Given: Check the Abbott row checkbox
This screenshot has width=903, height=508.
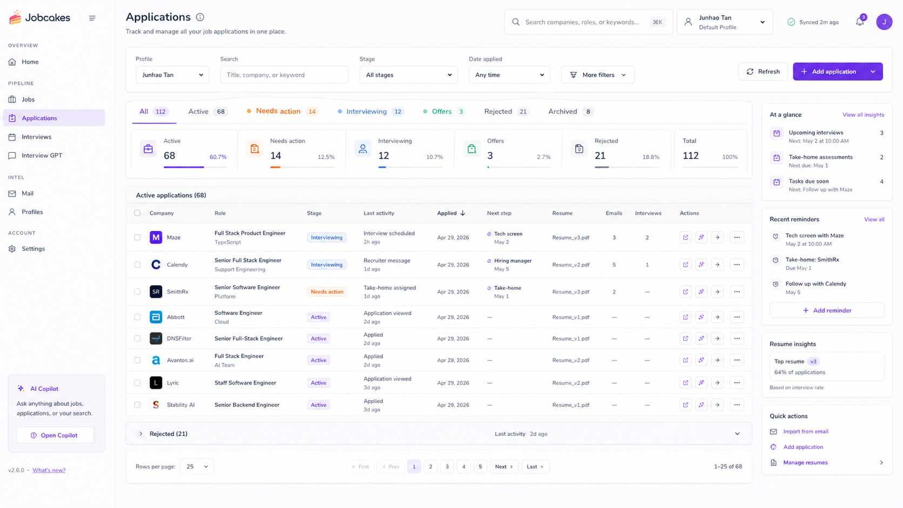Looking at the screenshot, I should pyautogui.click(x=137, y=317).
